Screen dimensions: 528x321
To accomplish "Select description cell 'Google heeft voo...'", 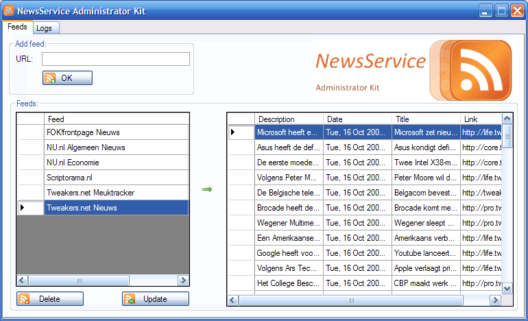I will coord(289,253).
